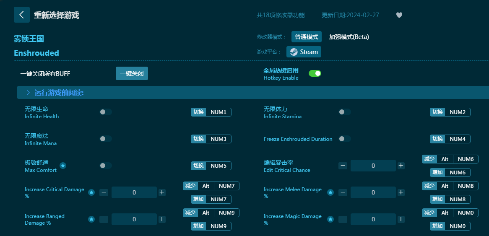
Task: Expand the 运行游戏前阅读 section
Action: [253, 93]
